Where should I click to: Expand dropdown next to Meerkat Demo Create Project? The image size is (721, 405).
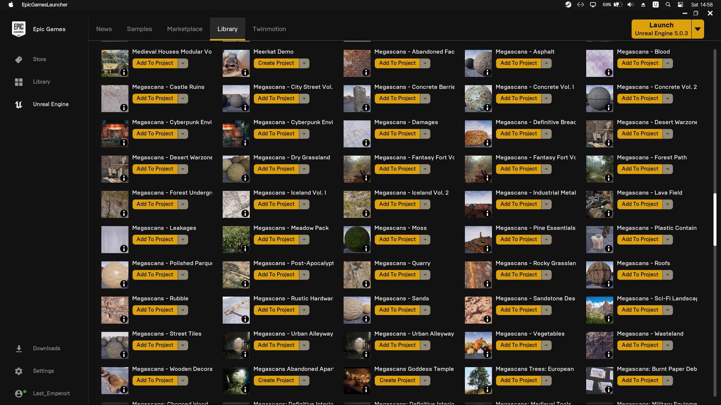click(304, 63)
